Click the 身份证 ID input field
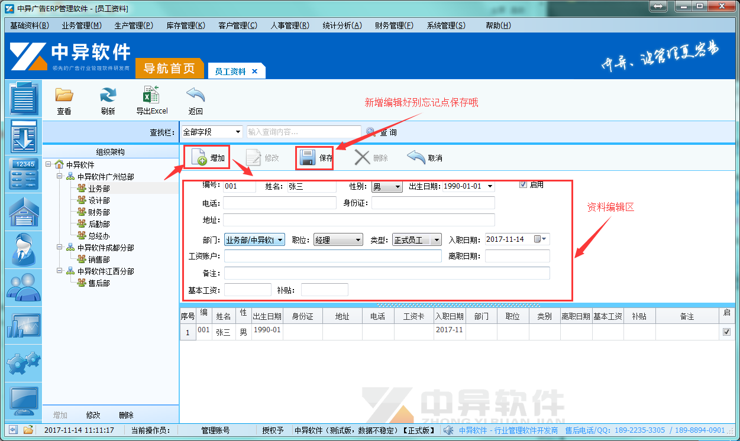The image size is (740, 441). 433,203
